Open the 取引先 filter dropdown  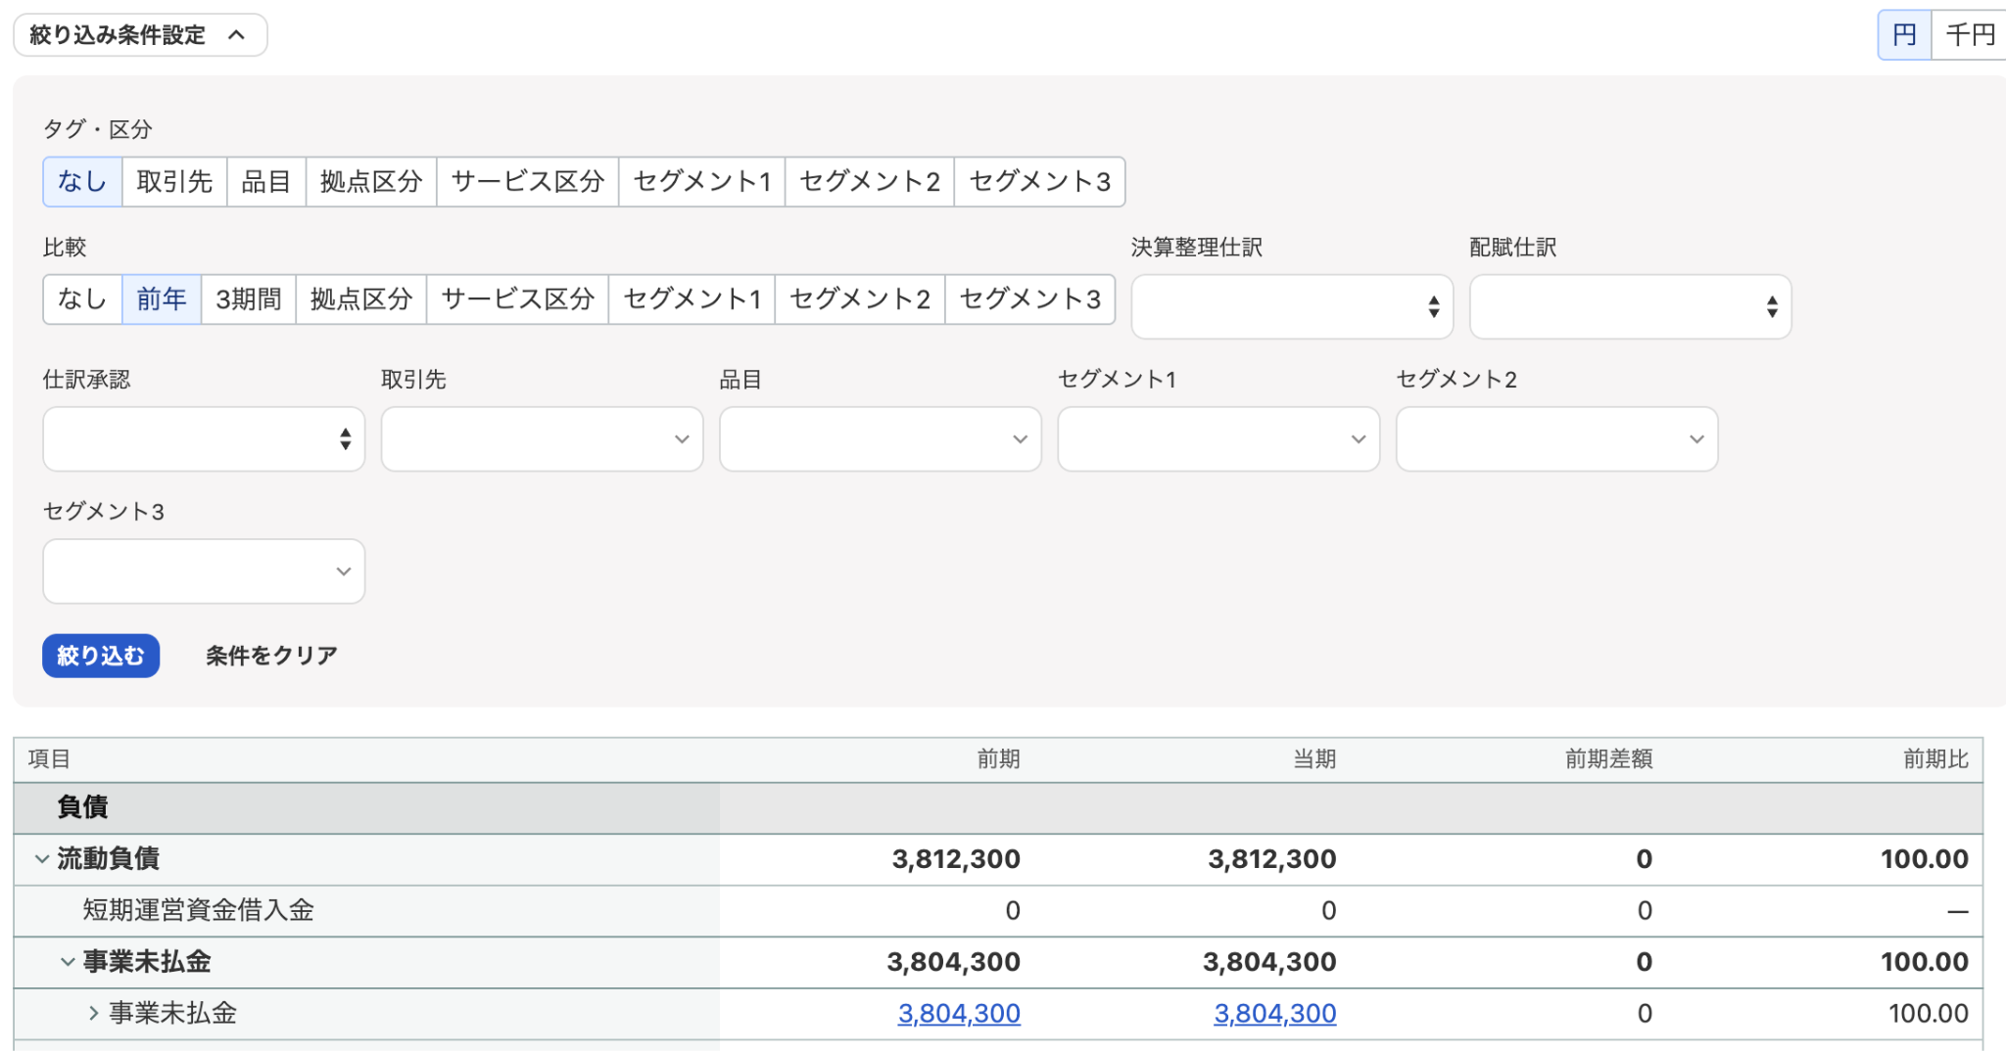542,439
